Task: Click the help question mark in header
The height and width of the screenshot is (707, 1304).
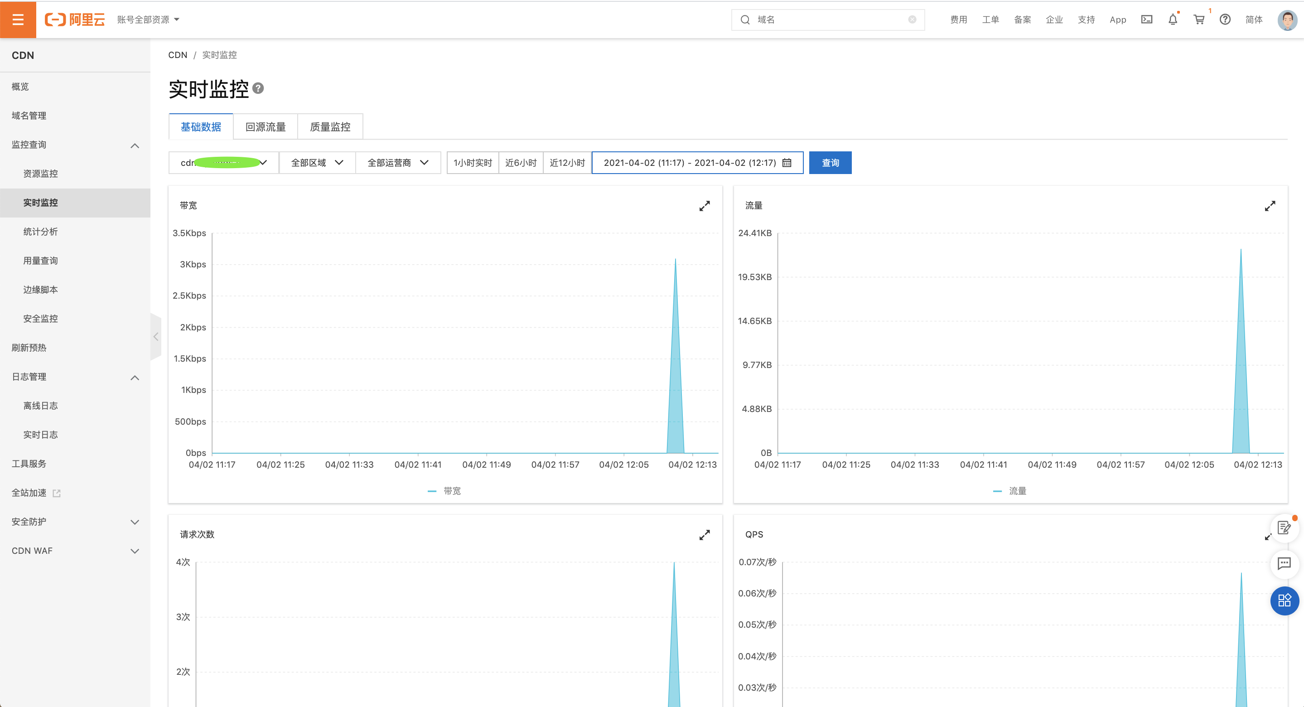Action: [x=1225, y=19]
